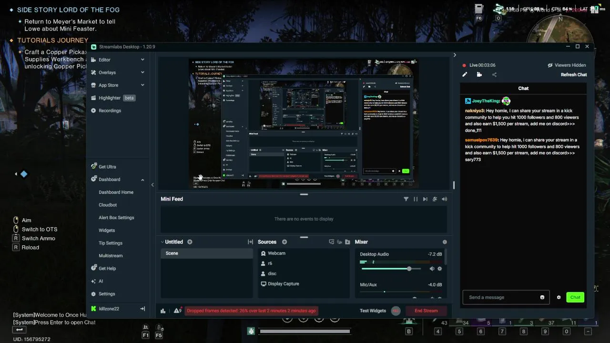Select the Scene item

207,253
